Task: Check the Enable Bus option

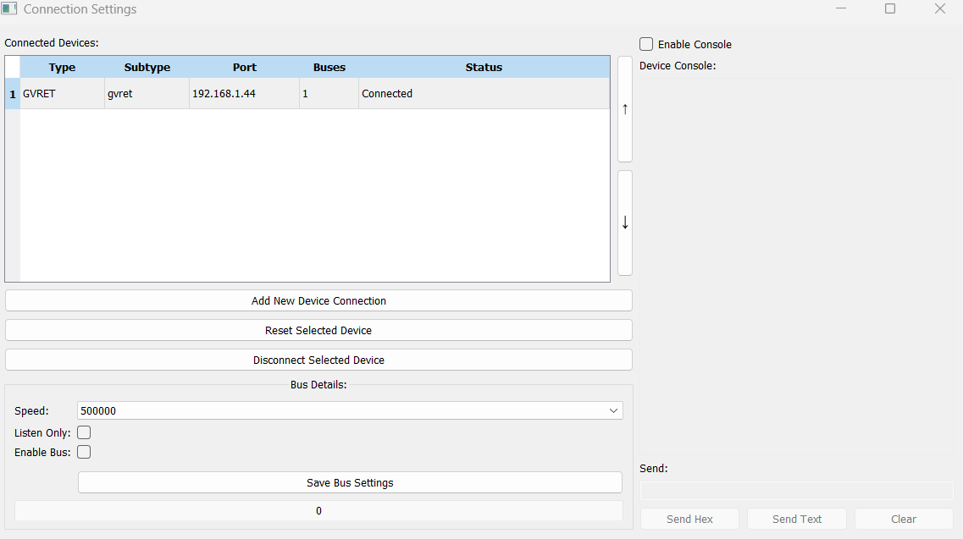Action: tap(84, 452)
